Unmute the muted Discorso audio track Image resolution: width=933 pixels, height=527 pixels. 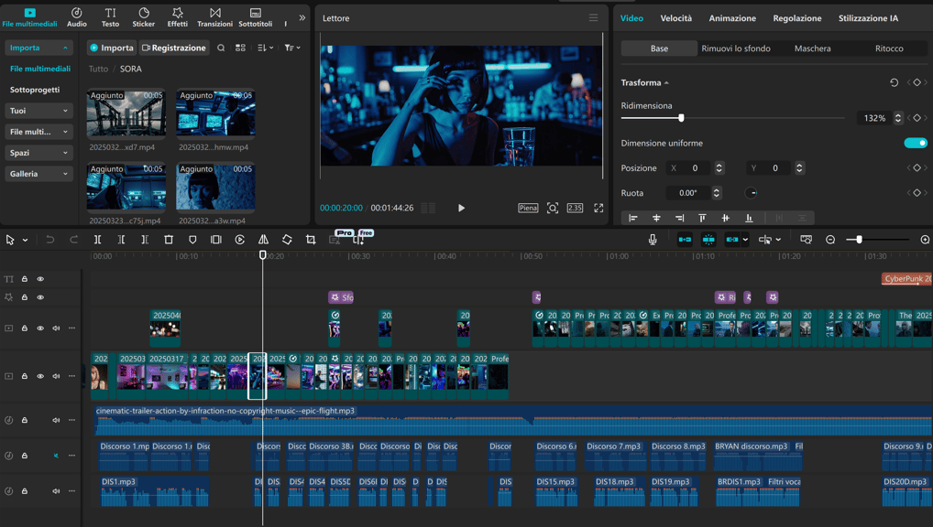(56, 456)
